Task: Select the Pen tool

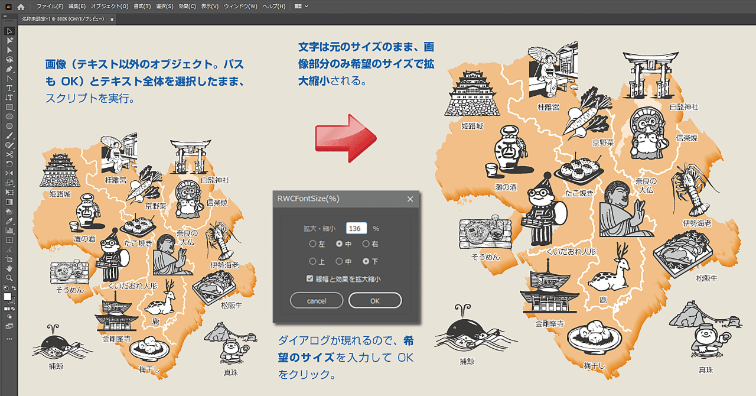Action: [8, 70]
